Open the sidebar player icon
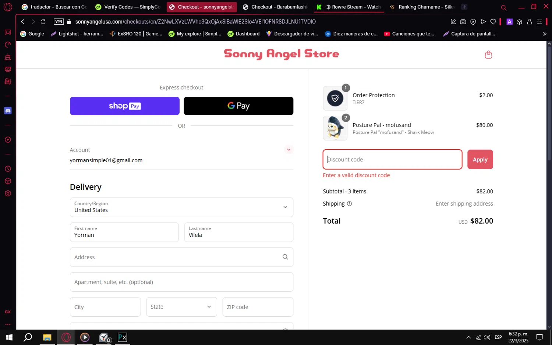Viewport: 552px width, 345px height. (x=8, y=140)
